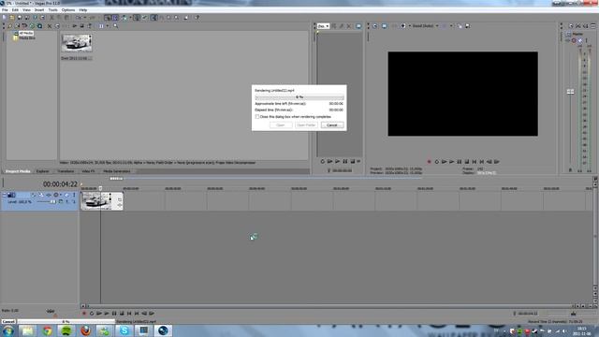Create a new project from main toolbar
This screenshot has width=599, height=337.
click(x=5, y=18)
